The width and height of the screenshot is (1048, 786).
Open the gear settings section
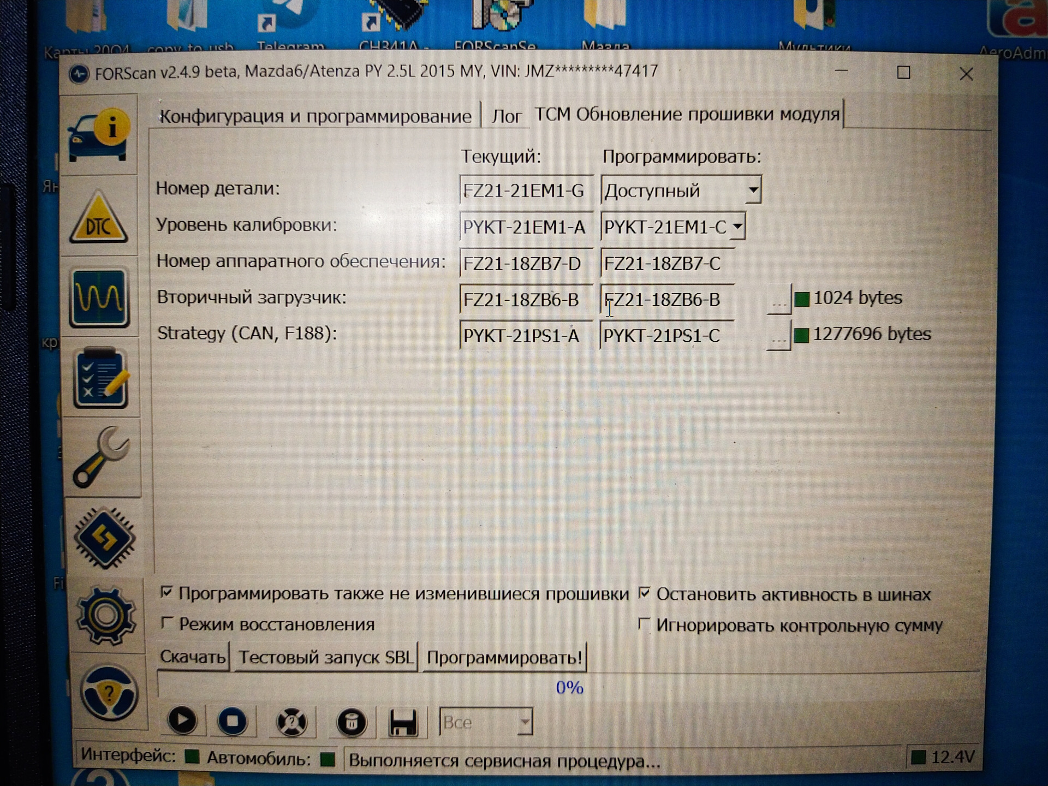tap(105, 615)
